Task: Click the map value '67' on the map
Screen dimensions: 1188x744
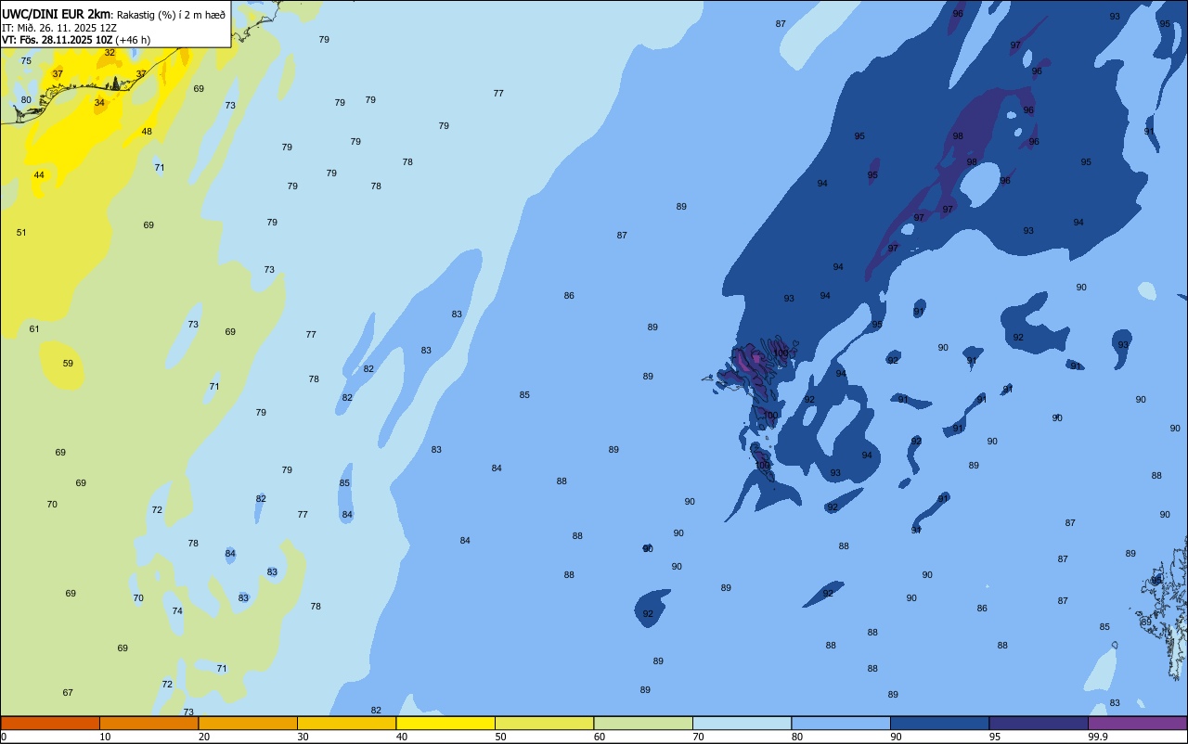Action: (68, 693)
